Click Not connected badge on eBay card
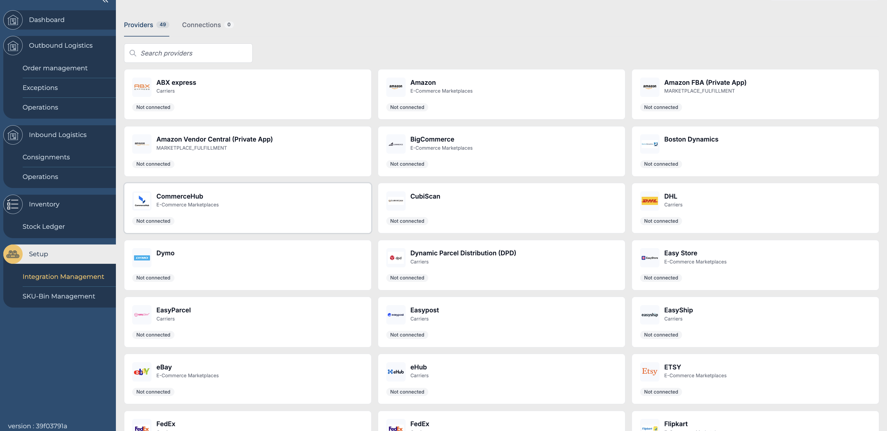Image resolution: width=887 pixels, height=431 pixels. (153, 392)
